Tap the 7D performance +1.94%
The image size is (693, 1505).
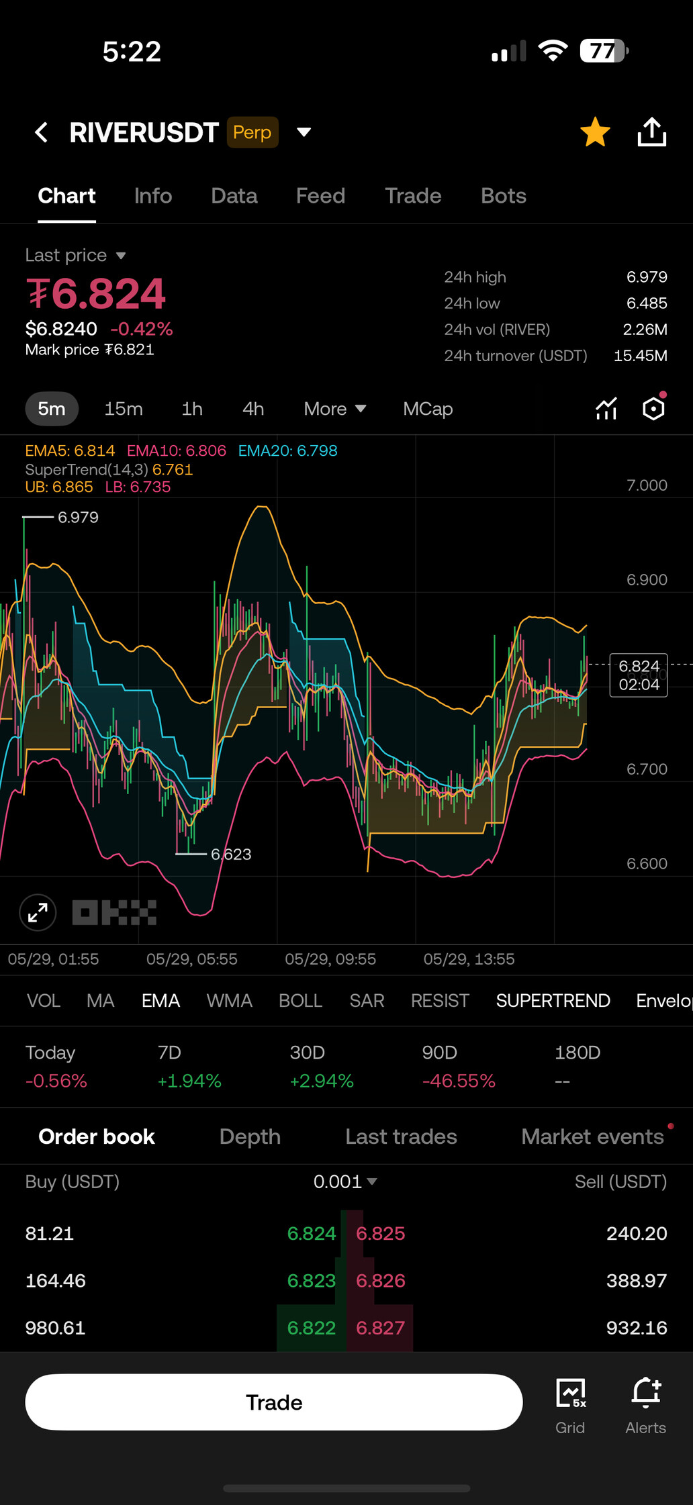[x=189, y=1081]
